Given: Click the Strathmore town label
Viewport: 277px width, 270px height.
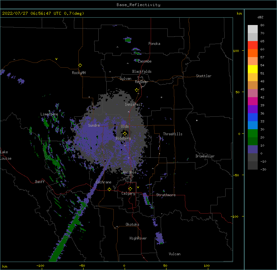Looking at the screenshot, I should point(166,195).
